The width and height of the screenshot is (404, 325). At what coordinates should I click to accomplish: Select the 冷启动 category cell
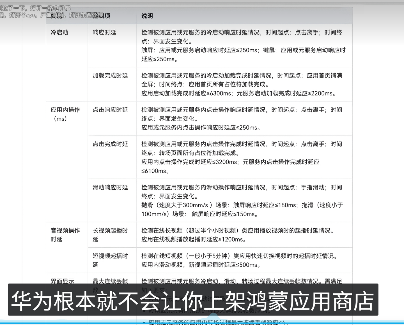[x=67, y=62]
